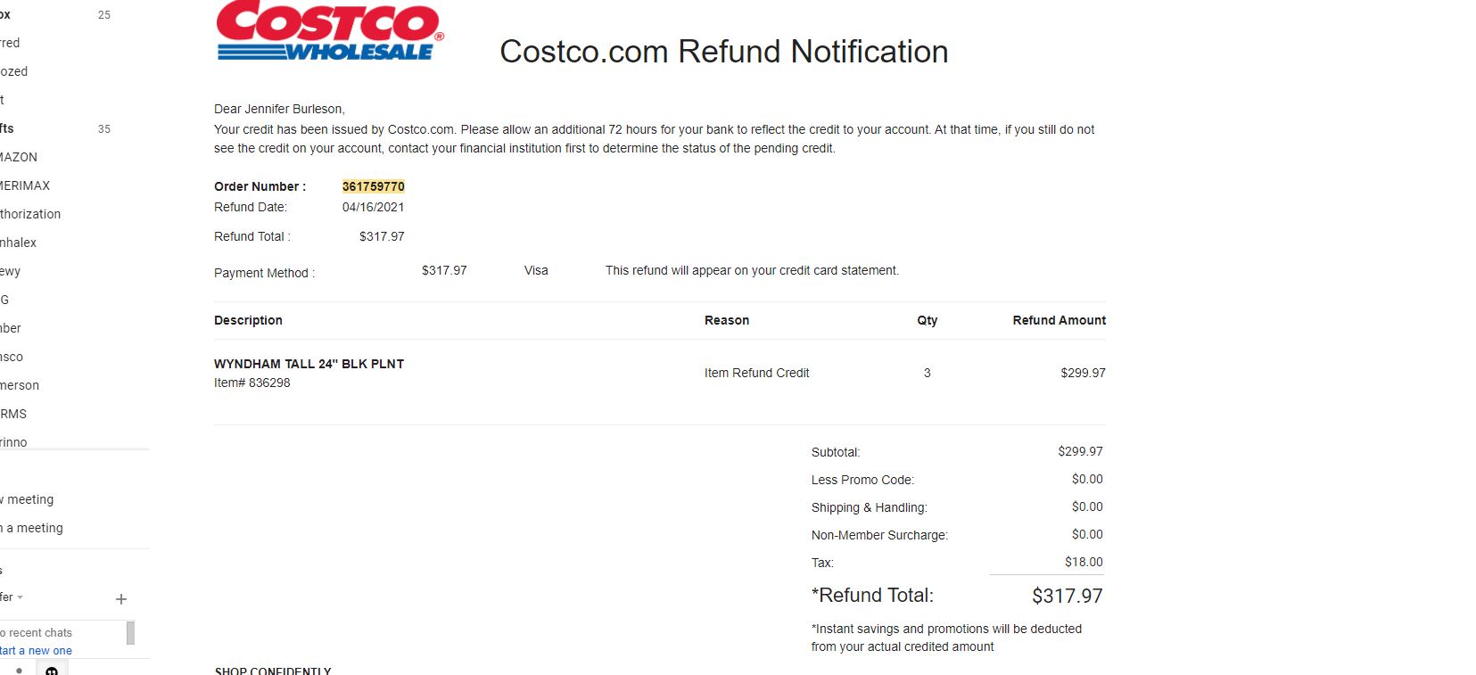1476x675 pixels.
Task: Open the FORMS label
Action: pos(13,414)
